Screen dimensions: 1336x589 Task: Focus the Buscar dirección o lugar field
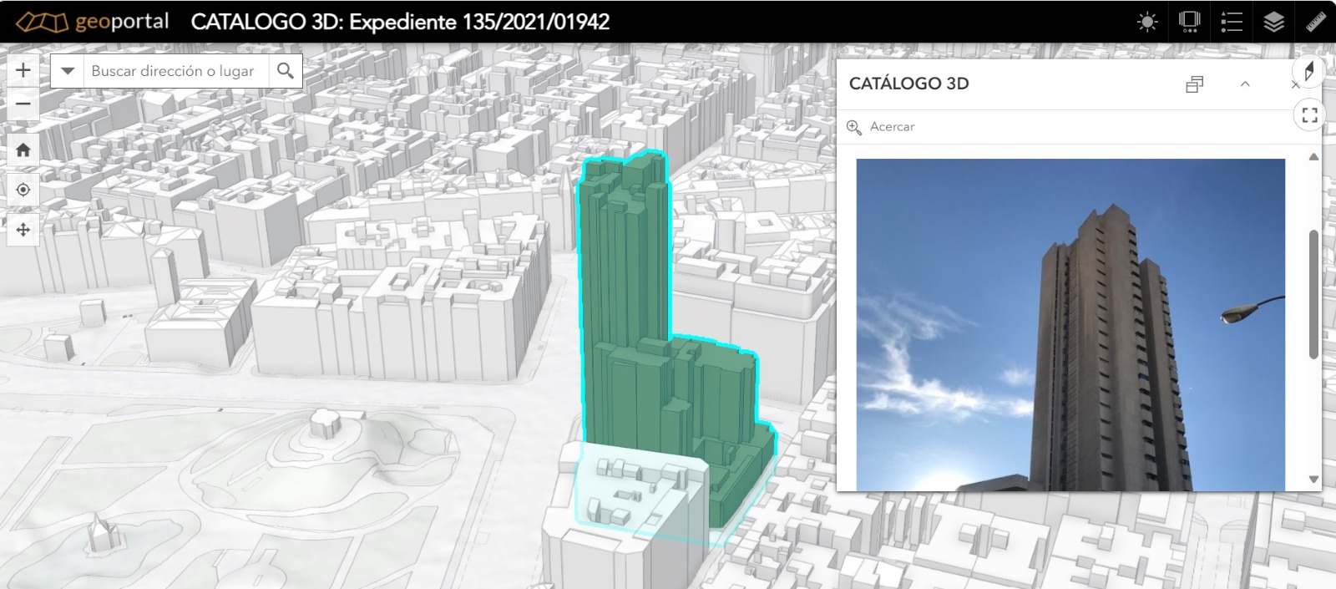point(175,71)
